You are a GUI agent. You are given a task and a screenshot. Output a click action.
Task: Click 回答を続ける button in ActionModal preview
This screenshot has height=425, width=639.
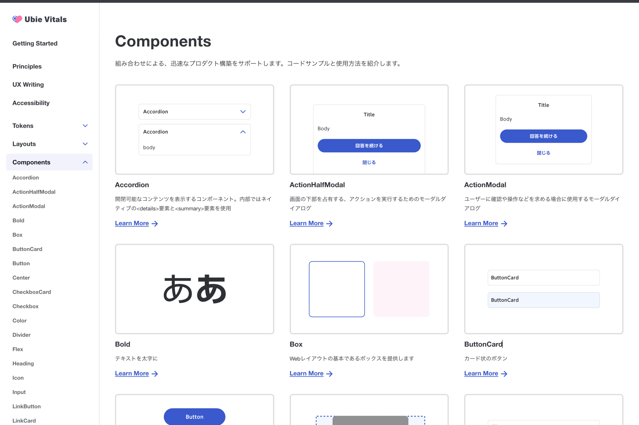543,136
